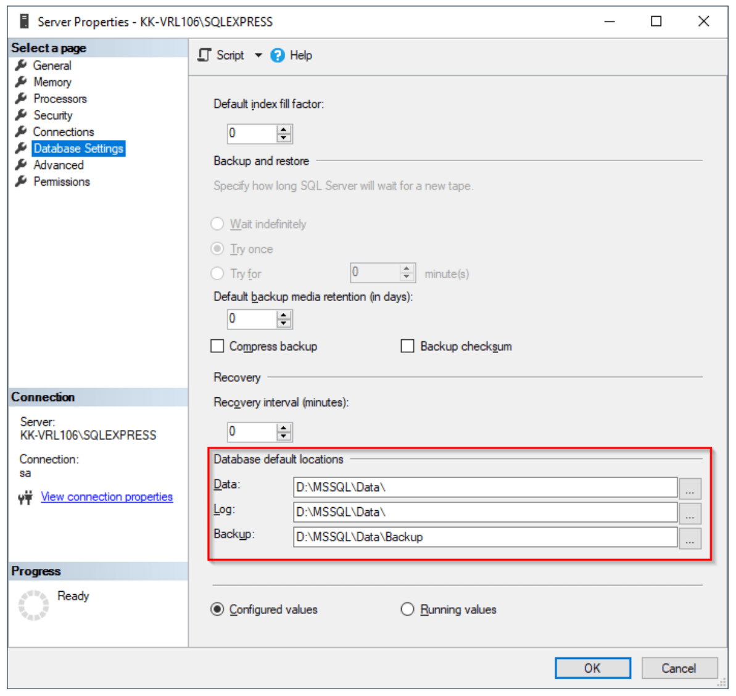Click the wrench icon beside Memory
736x696 pixels.
coord(21,82)
